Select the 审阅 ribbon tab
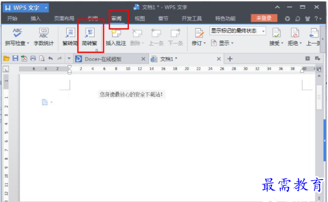 click(116, 18)
